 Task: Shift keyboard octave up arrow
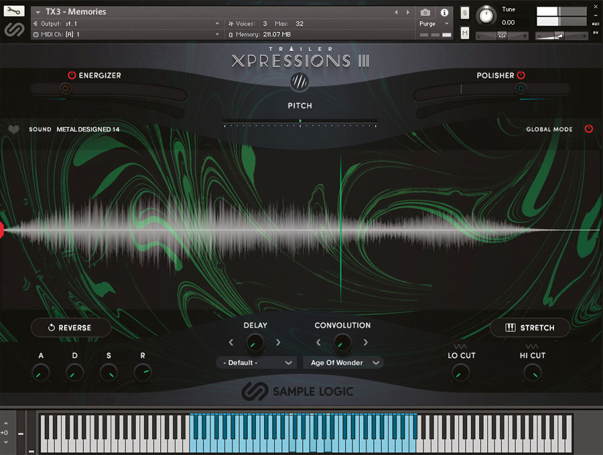point(6,423)
